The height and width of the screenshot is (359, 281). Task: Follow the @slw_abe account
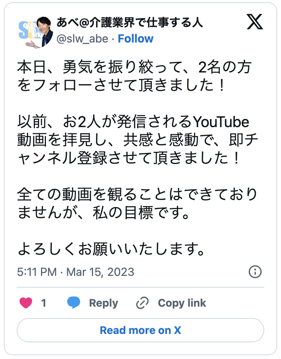point(136,39)
